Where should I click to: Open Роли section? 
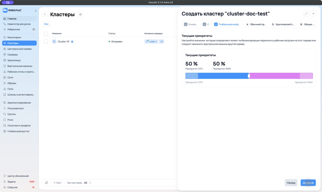click(19, 120)
